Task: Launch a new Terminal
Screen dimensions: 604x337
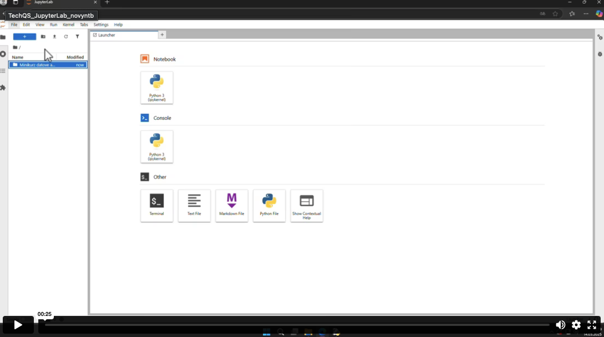Action: tap(157, 206)
